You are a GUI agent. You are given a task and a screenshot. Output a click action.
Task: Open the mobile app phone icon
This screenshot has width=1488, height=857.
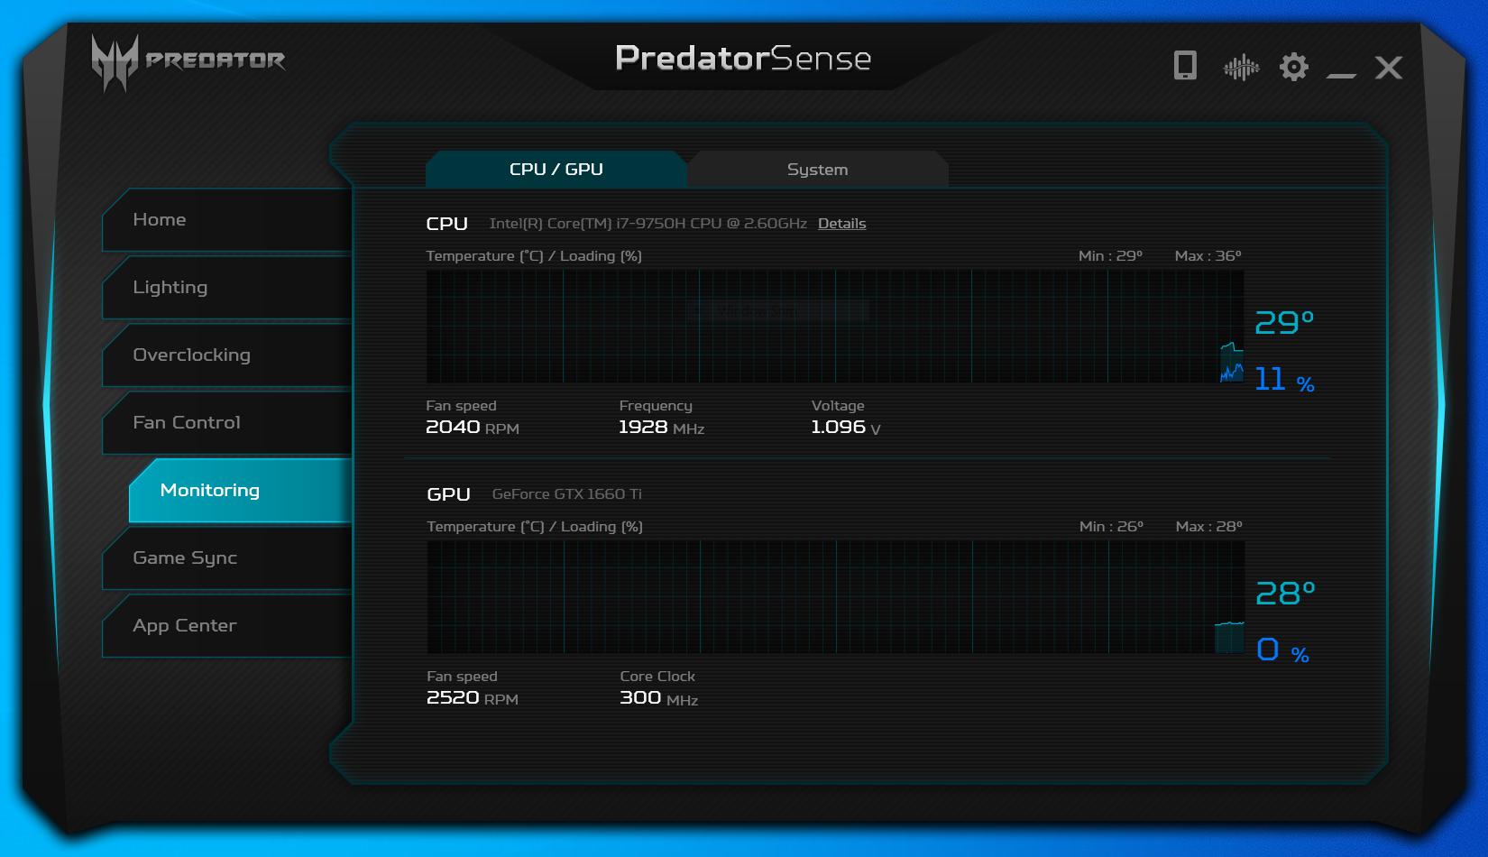pos(1185,66)
